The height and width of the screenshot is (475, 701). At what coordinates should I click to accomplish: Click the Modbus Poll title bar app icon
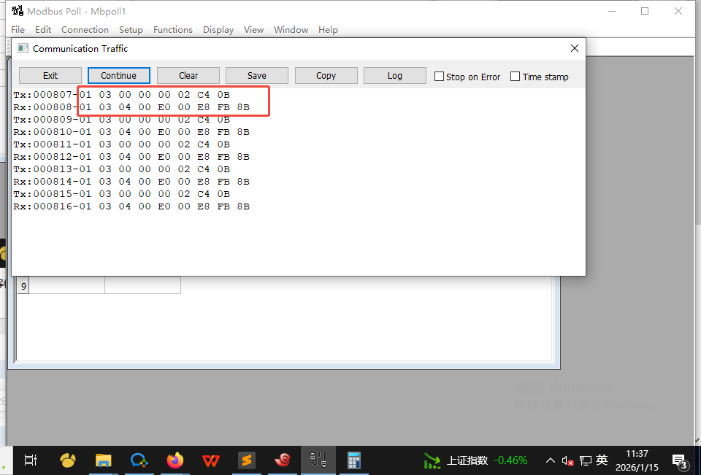point(18,11)
